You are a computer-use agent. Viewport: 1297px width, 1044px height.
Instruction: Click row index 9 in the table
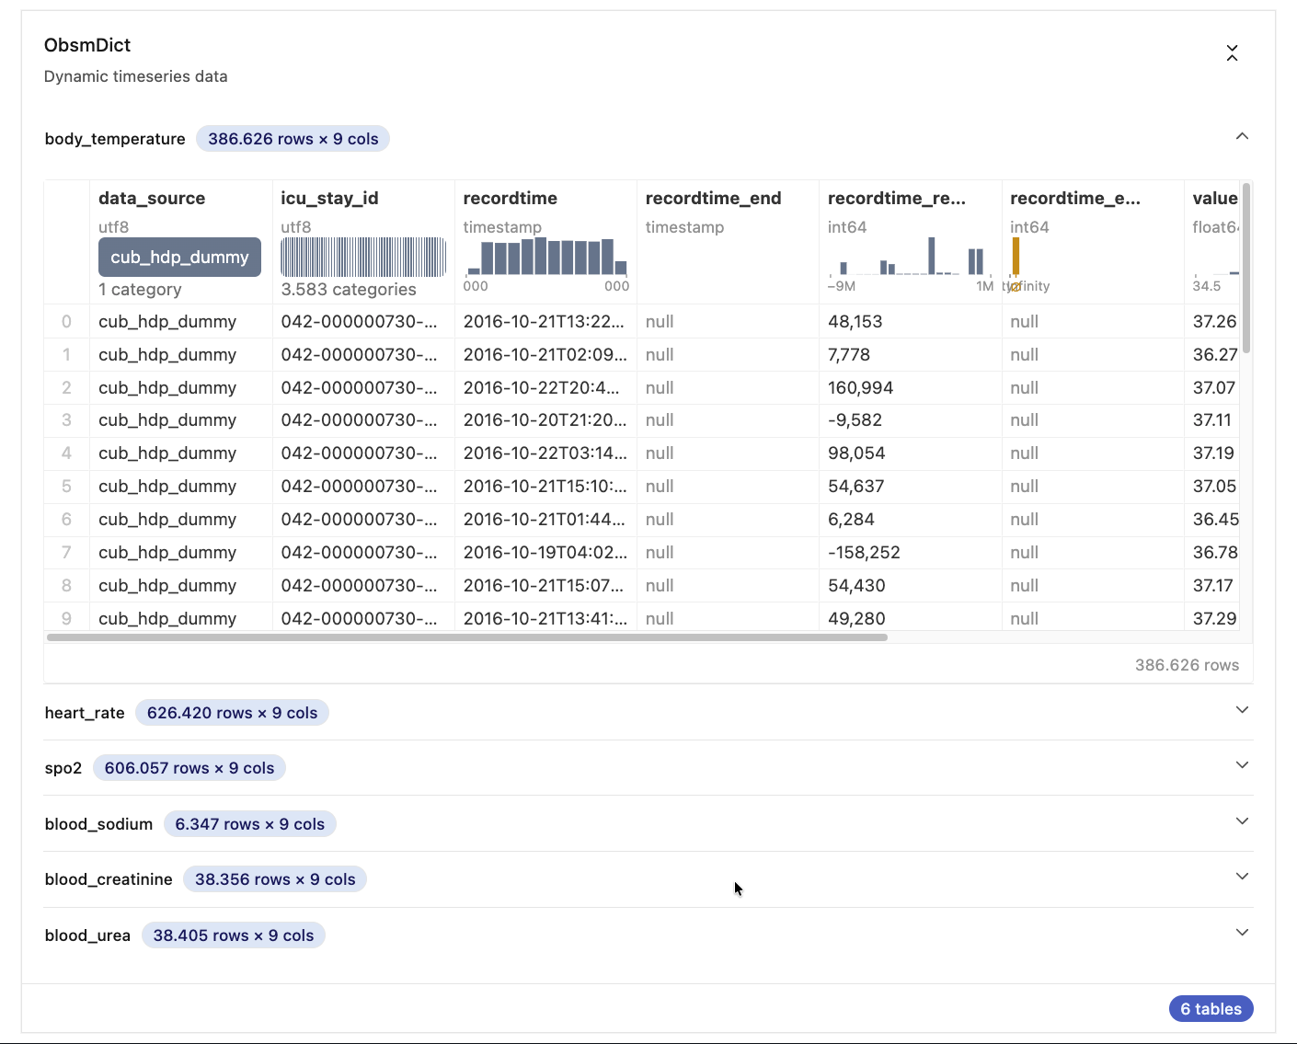point(66,619)
